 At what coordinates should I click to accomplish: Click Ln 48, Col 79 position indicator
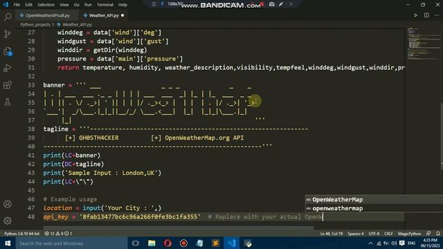tap(332, 234)
